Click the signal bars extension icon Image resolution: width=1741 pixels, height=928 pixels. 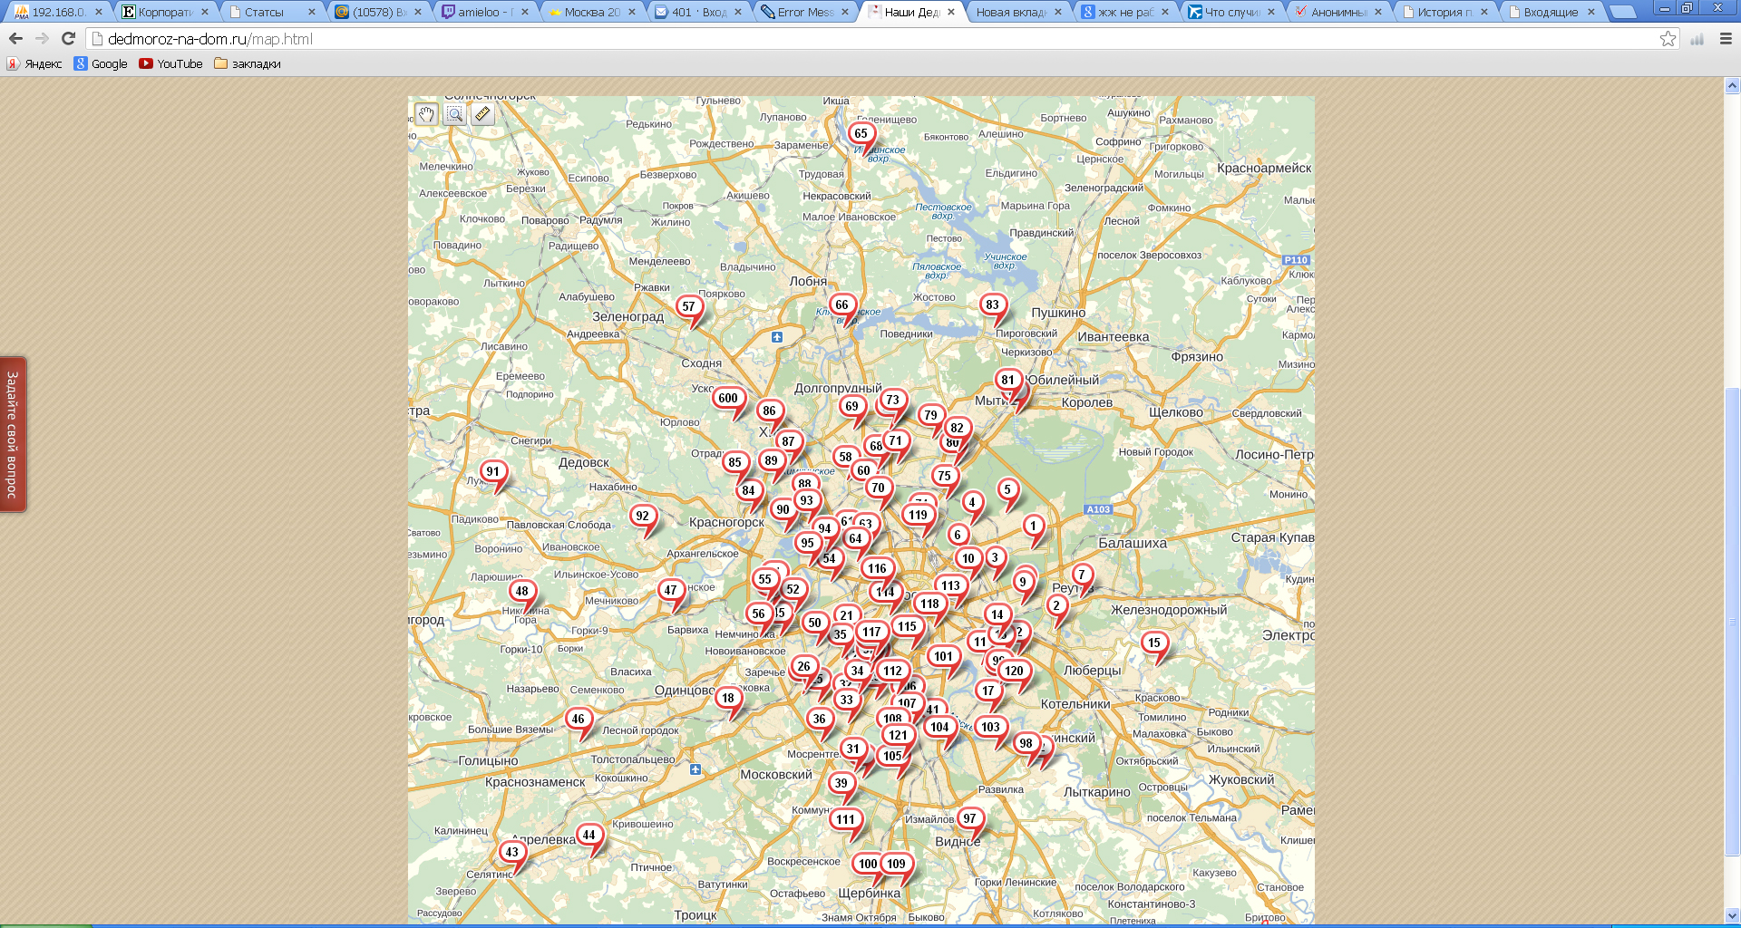pyautogui.click(x=1697, y=39)
